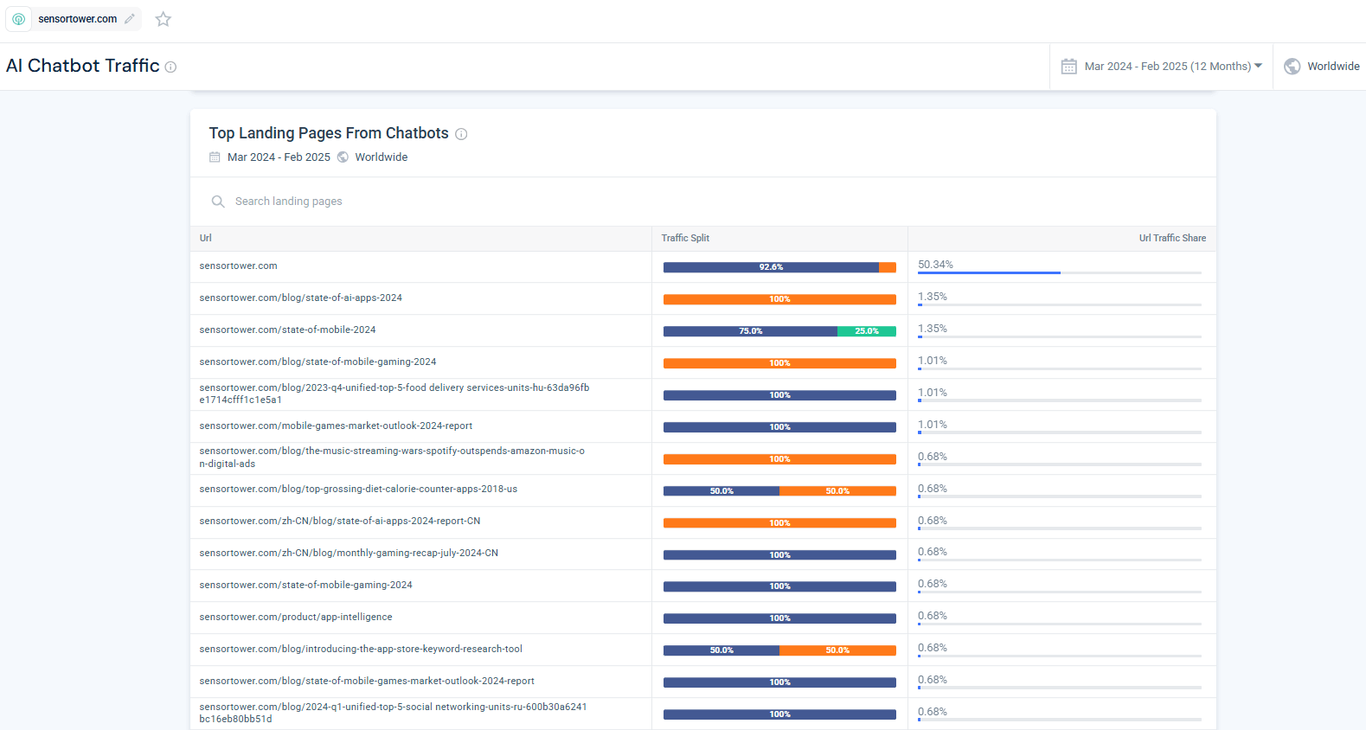Click the 92.6% blue traffic split bar

coord(770,267)
